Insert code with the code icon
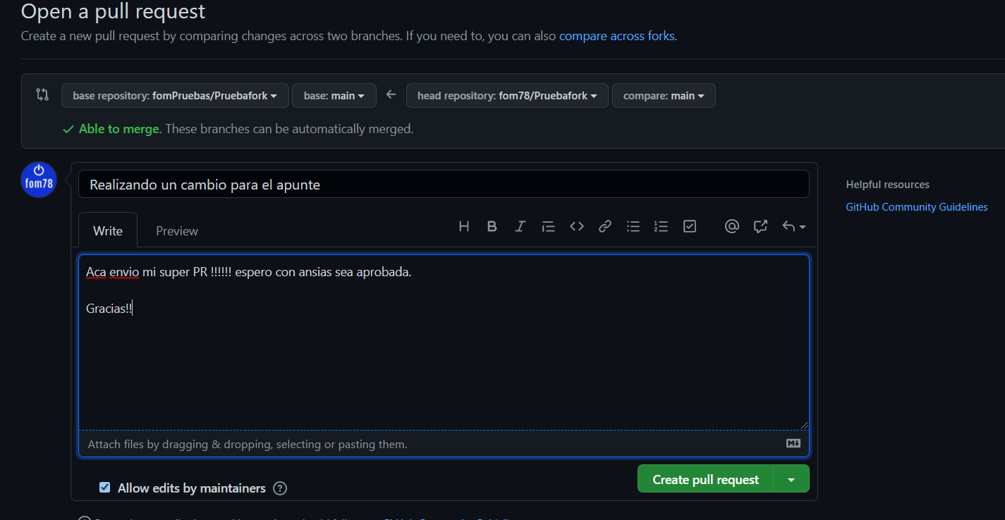 click(x=576, y=226)
